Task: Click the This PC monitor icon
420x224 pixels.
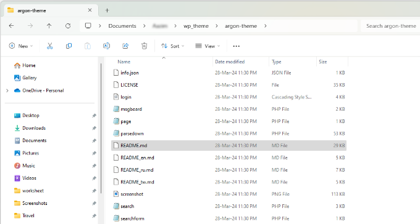Action: [88, 26]
